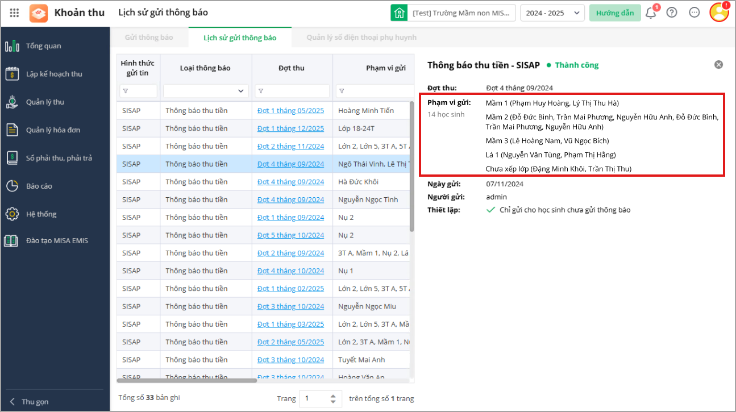Open the apps grid launcher icon
The image size is (736, 412).
(15, 13)
